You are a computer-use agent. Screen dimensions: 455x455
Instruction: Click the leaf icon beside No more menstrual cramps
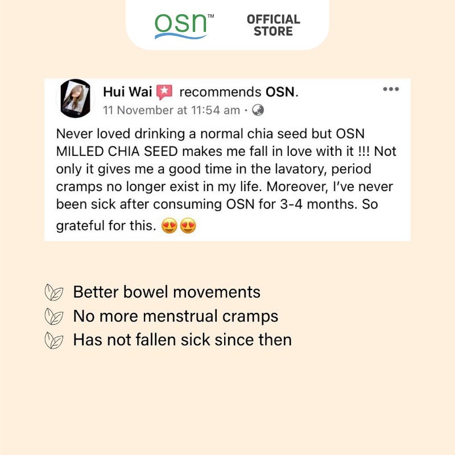pos(54,316)
